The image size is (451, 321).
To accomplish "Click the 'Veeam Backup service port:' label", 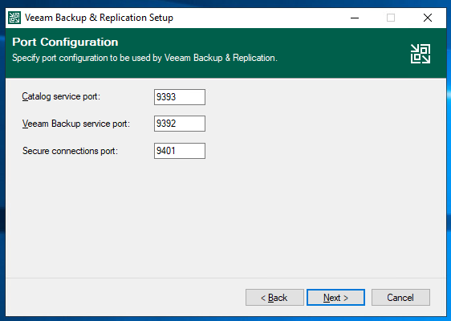I will click(x=76, y=124).
